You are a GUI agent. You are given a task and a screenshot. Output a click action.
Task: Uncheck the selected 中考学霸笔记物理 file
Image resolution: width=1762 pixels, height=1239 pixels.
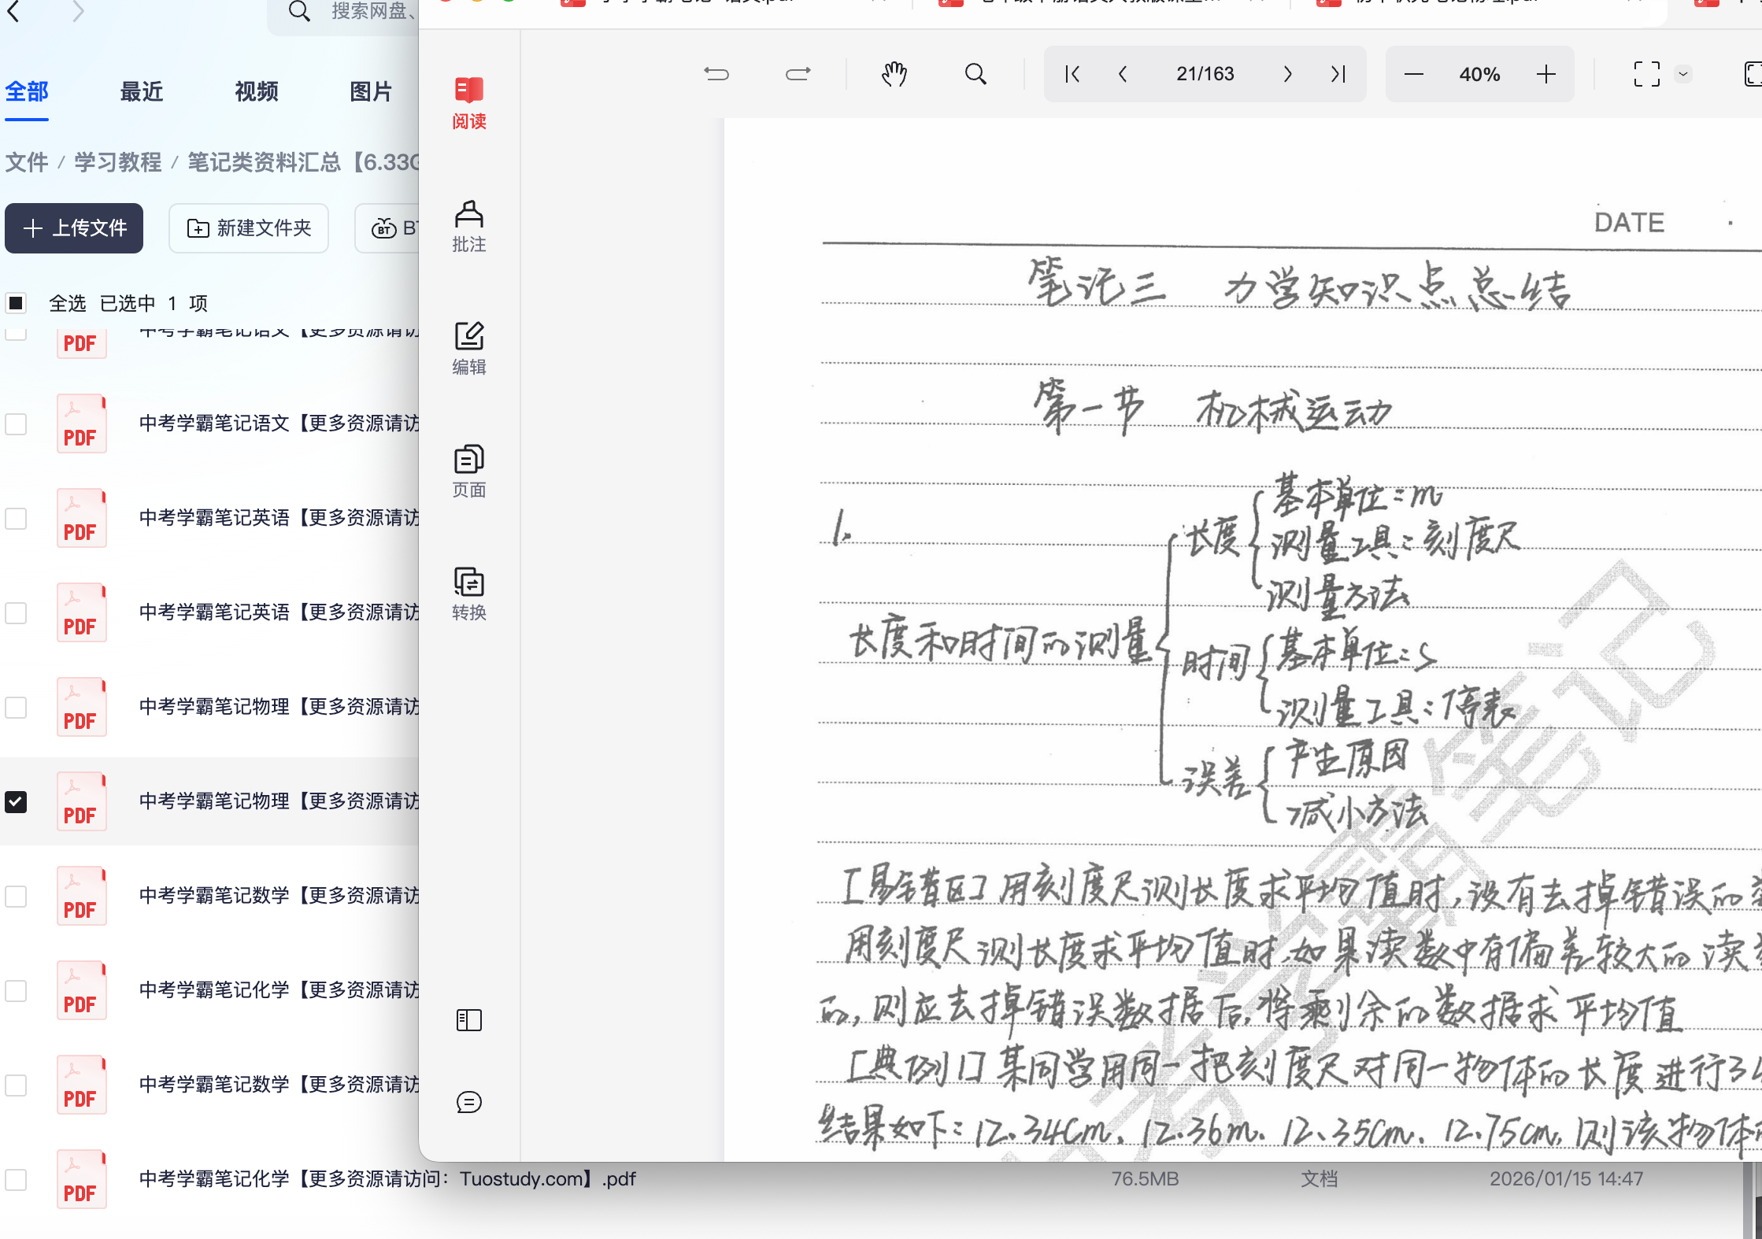pyautogui.click(x=16, y=801)
